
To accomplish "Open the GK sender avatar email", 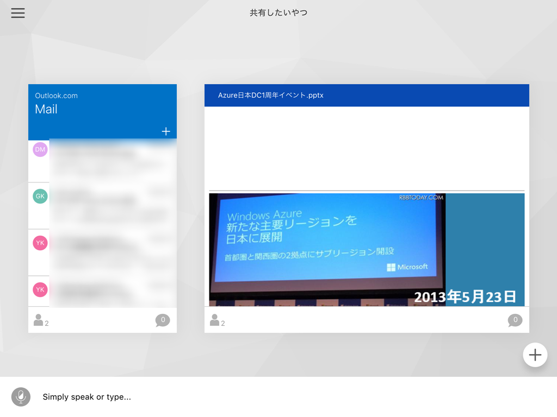I will (x=40, y=196).
